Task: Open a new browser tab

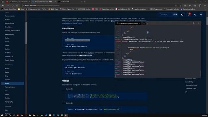Action: coord(85,2)
